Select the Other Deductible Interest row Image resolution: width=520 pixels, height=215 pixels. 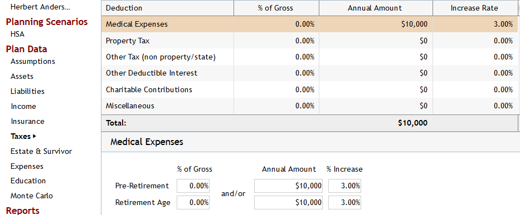coord(309,73)
